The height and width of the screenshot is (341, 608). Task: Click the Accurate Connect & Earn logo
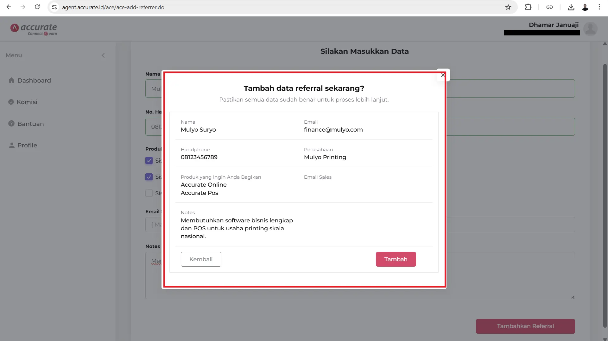[x=34, y=29]
